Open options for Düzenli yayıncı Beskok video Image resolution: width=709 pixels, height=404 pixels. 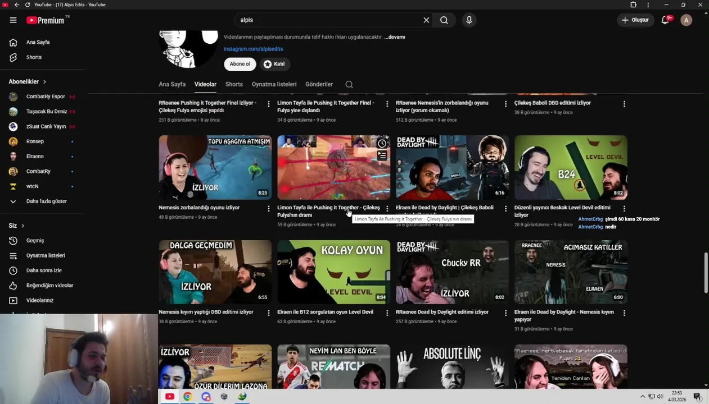point(624,208)
